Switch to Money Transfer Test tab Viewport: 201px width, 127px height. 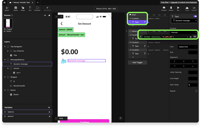21,3
